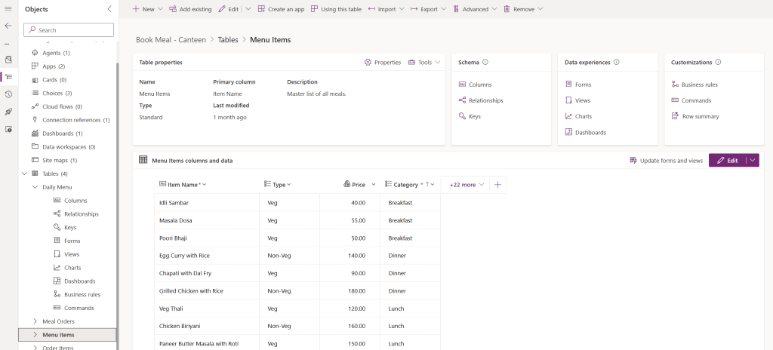The height and width of the screenshot is (350, 773).
Task: Click the Search box in Objects panel
Action: click(x=69, y=30)
